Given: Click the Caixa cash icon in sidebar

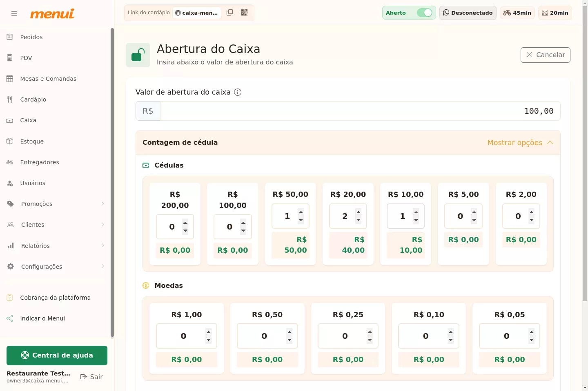Looking at the screenshot, I should coord(10,120).
